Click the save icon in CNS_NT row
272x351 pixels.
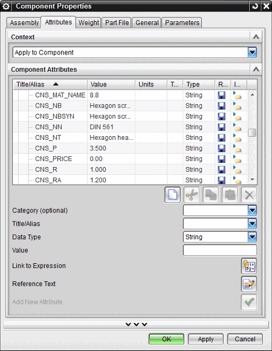(x=221, y=137)
